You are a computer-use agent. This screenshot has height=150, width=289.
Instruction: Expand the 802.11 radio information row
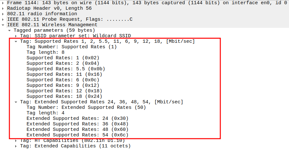click(x=3, y=14)
